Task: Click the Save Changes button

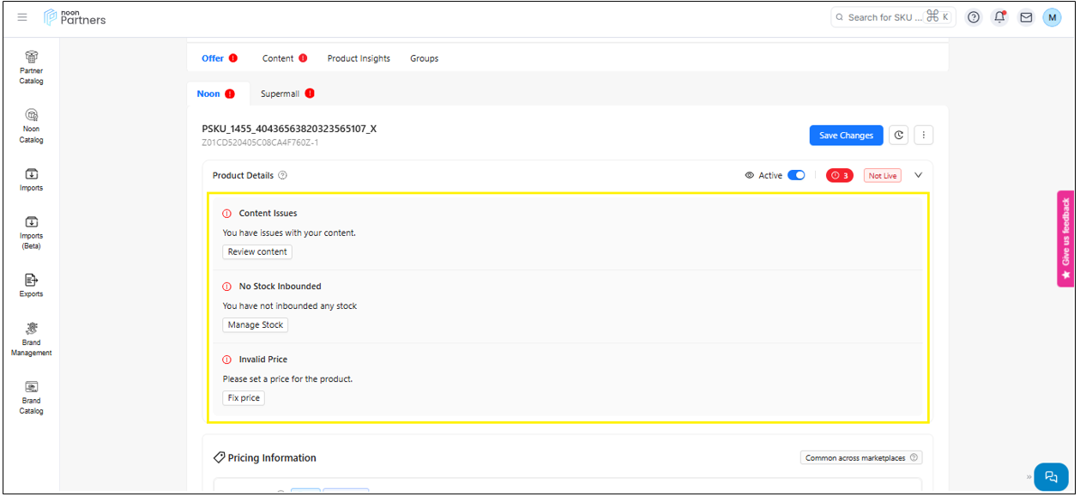Action: [x=846, y=135]
